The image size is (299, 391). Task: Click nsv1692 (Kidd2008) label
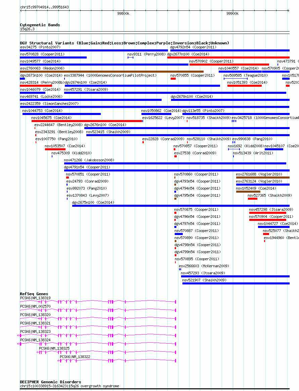(246, 146)
